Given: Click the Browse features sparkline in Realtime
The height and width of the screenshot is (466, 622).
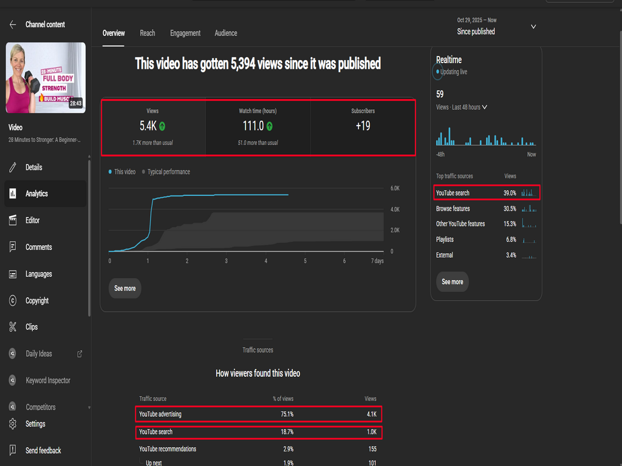Looking at the screenshot, I should [x=529, y=209].
